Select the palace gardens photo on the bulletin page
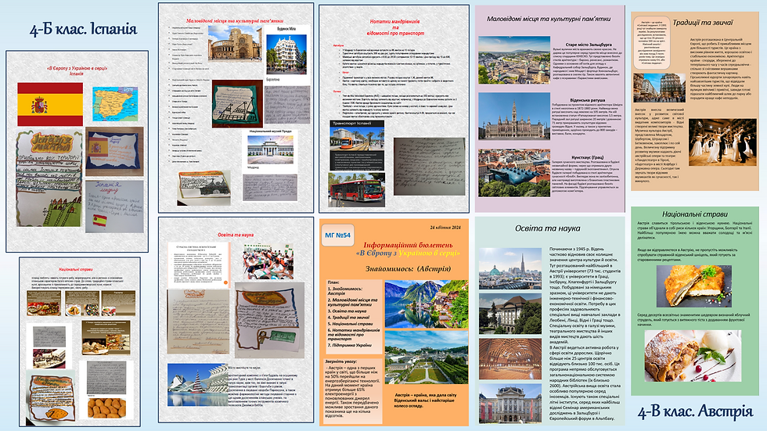767x431 pixels. pos(427,358)
